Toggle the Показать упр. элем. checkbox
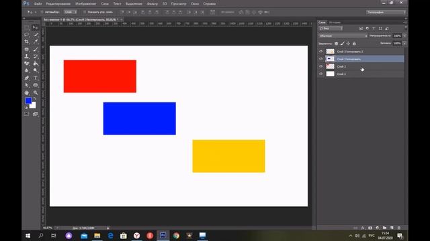430x241 pixels. tap(85, 12)
